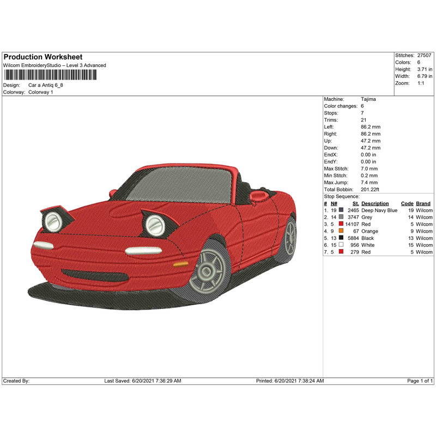Select the White thread color swatch
Screen dimensions: 436x436
[x=341, y=245]
